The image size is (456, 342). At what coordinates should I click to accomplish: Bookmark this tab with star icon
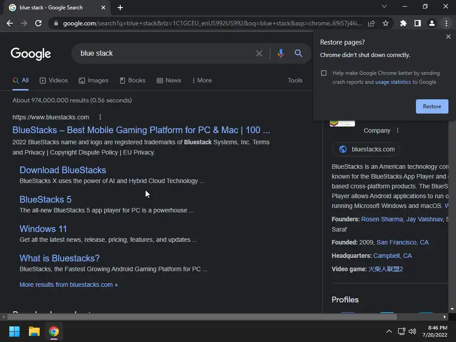386,23
